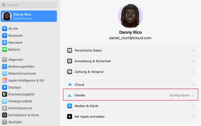
Task: Click the Familie label text
Action: [x=80, y=95]
